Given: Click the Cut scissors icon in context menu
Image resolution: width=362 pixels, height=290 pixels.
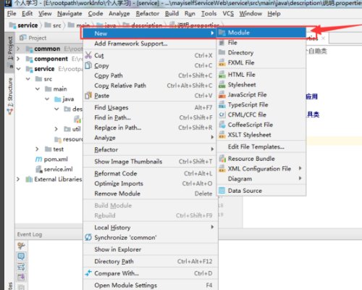Looking at the screenshot, I should (x=88, y=55).
